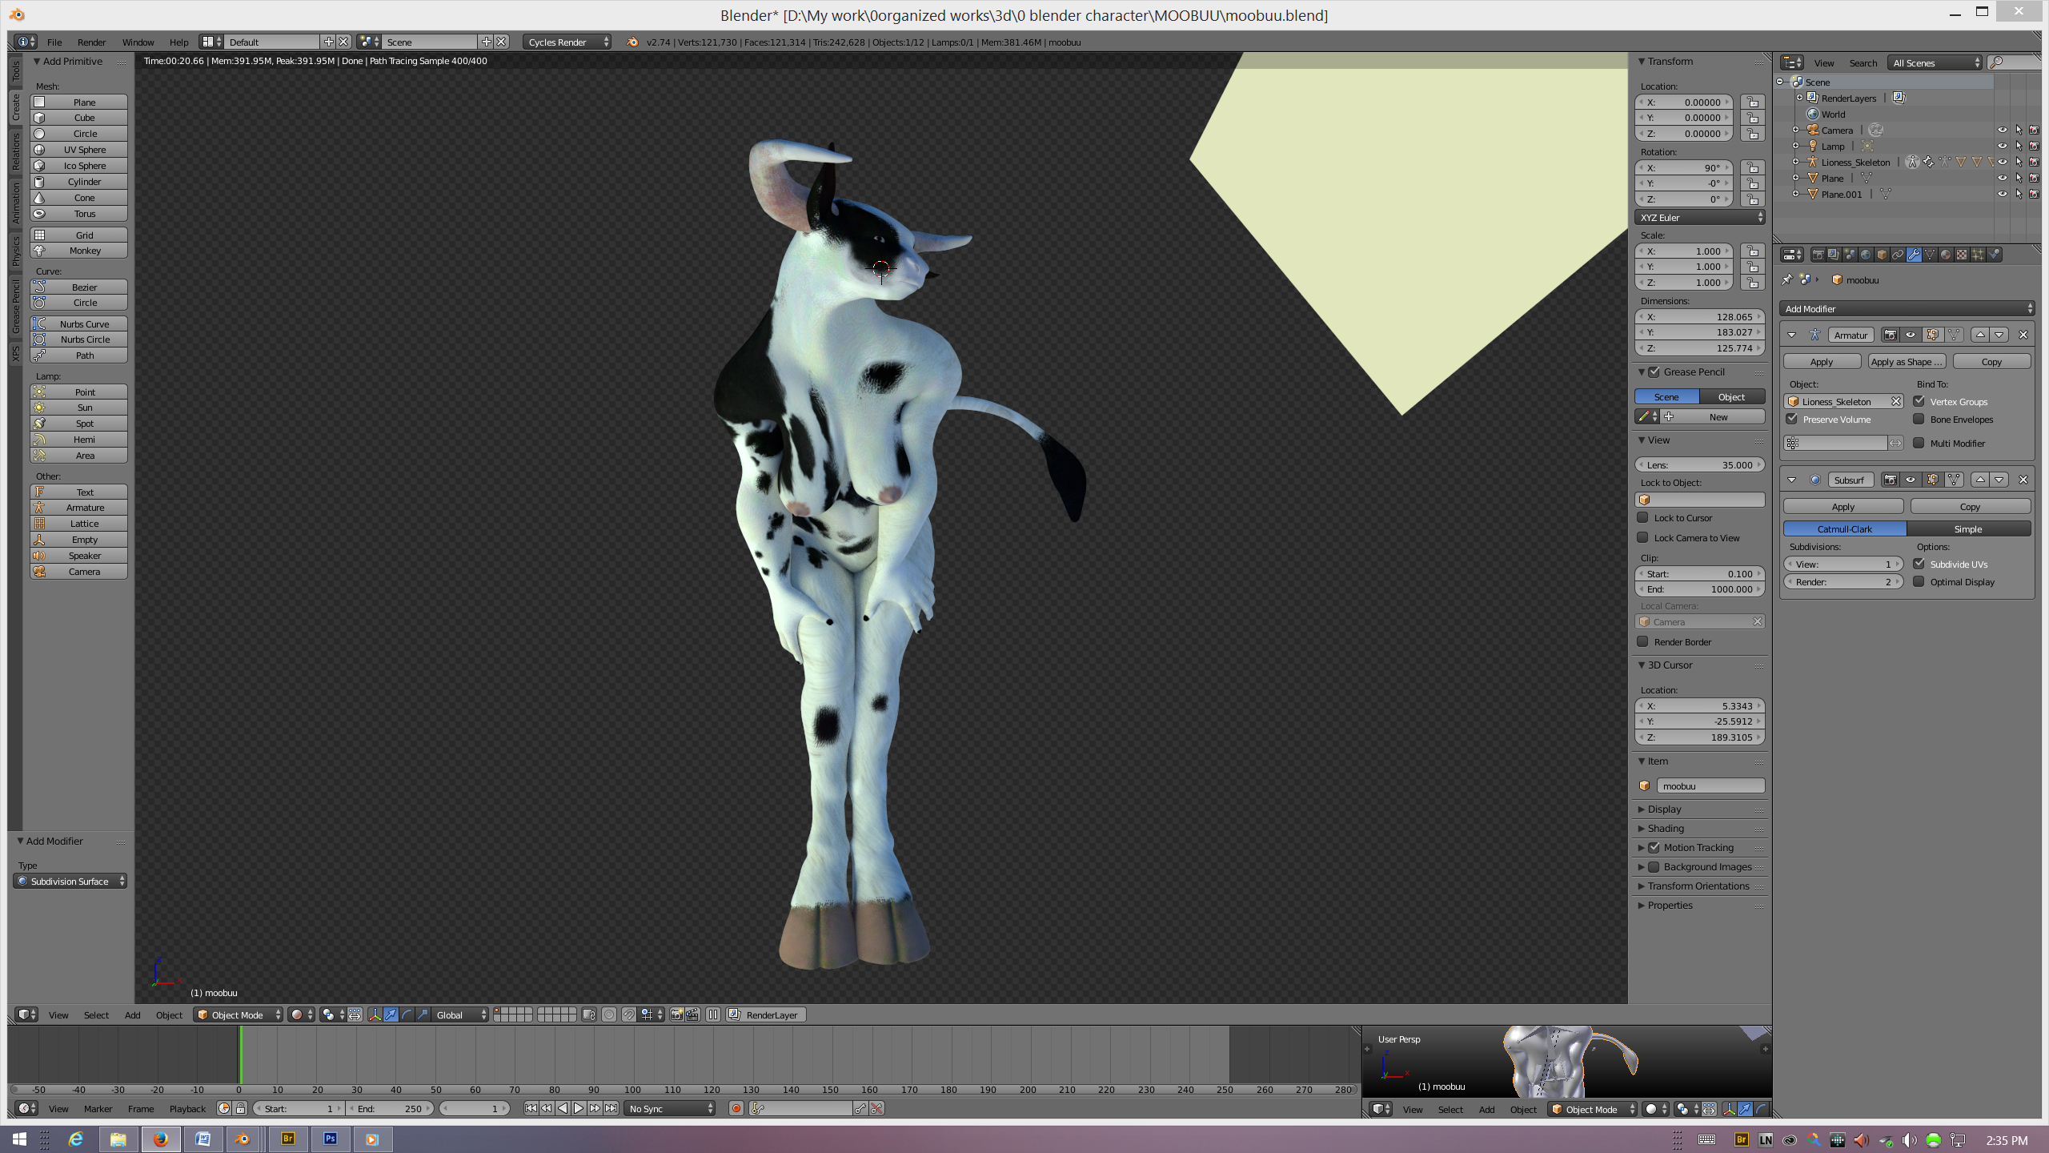Screen dimensions: 2049x1153
Task: Click Apply on the Subsurf modifier
Action: [x=1842, y=507]
